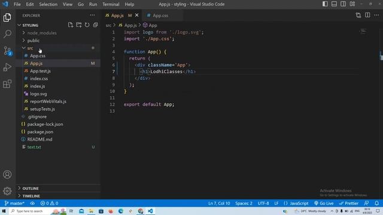Toggle secondary side bar layout icon
383x215 pixels.
coord(343,4)
